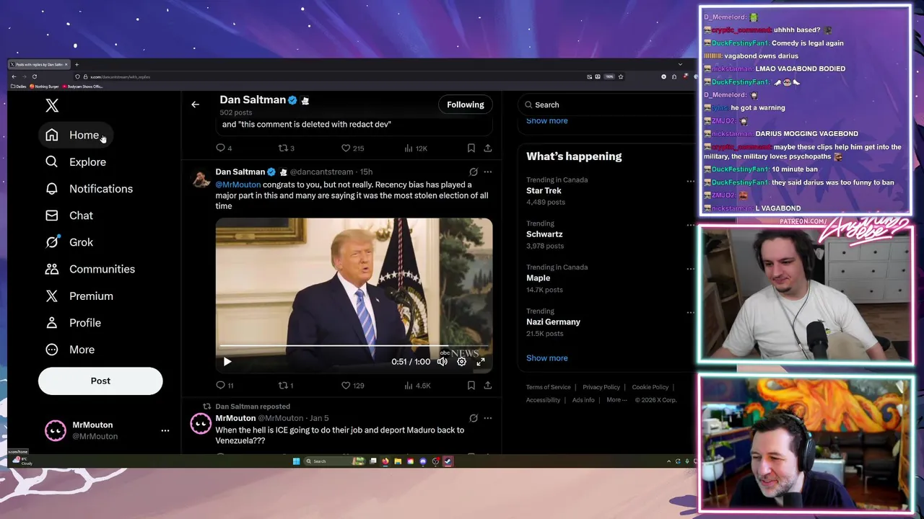Expand the More menu in sidebar
This screenshot has width=924, height=519.
coord(70,350)
